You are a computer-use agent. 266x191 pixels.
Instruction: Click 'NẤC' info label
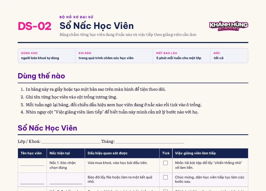[x=217, y=53]
